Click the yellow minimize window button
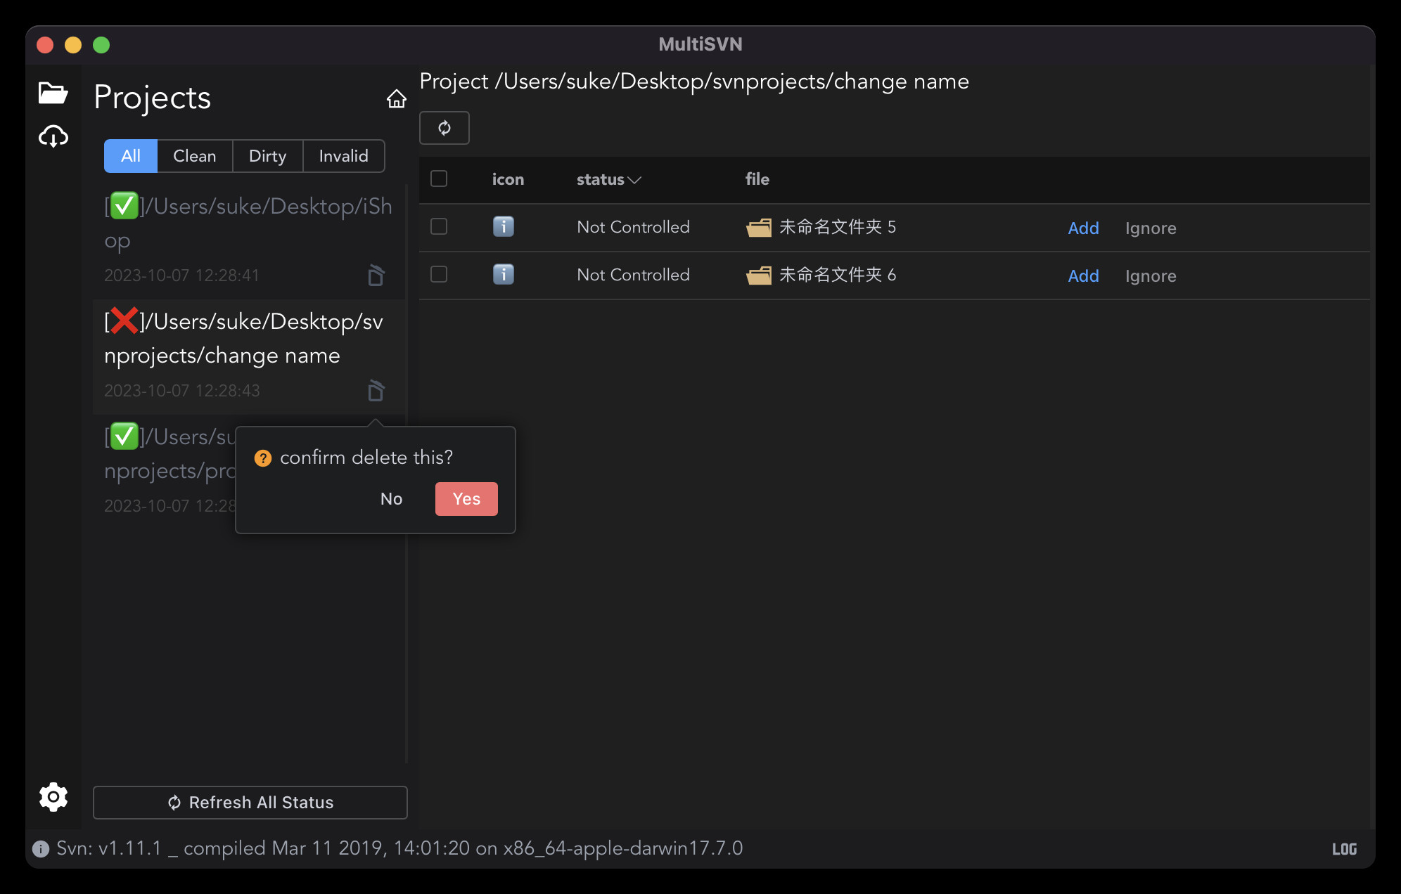Image resolution: width=1401 pixels, height=894 pixels. tap(73, 45)
